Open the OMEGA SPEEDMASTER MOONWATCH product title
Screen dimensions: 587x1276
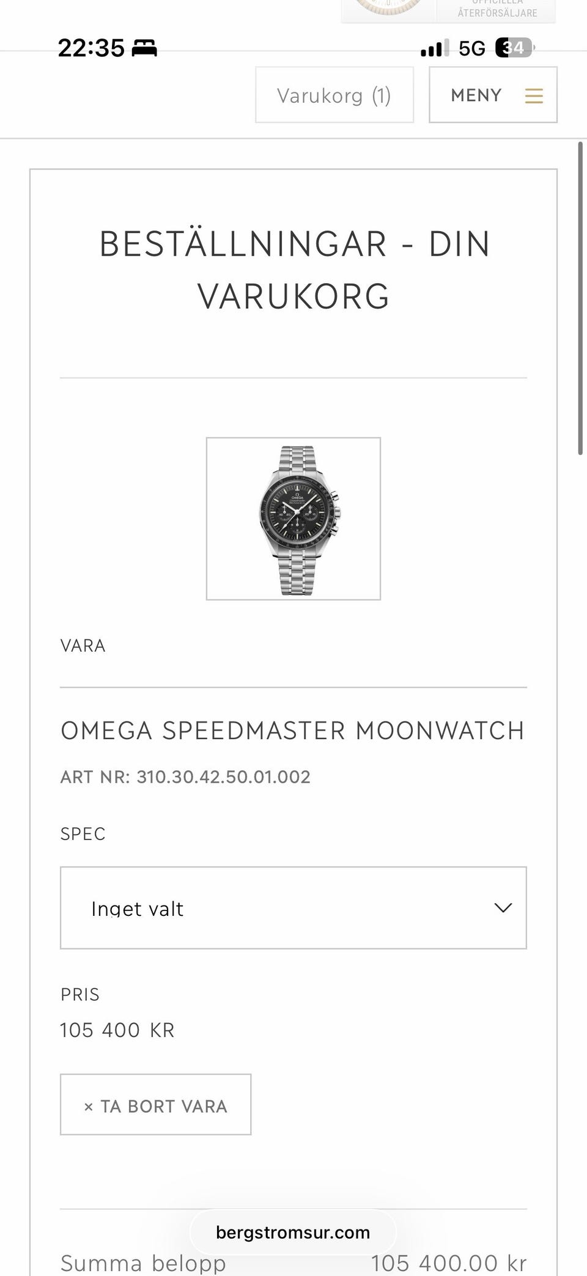[x=292, y=731]
